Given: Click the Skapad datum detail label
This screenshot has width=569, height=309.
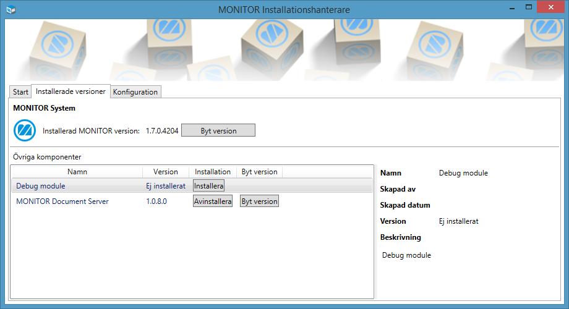Looking at the screenshot, I should (x=405, y=205).
